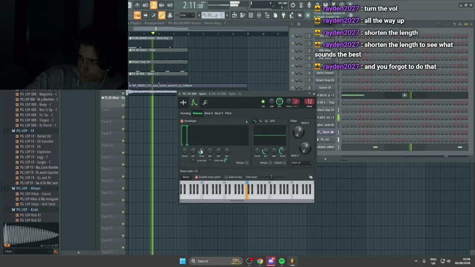
Task: Toggle the loop recording icon
Action: pyautogui.click(x=170, y=5)
